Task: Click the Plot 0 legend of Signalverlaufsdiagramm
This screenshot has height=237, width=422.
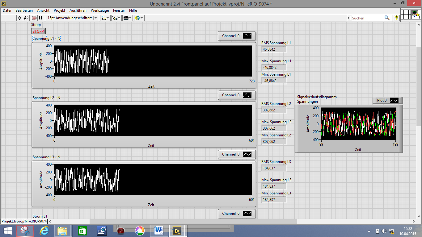Action: [x=388, y=100]
